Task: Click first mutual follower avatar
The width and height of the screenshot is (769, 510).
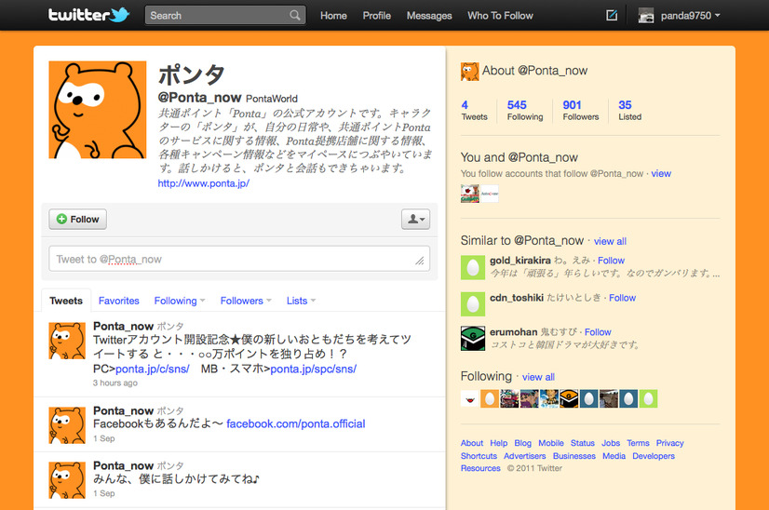Action: tap(470, 194)
